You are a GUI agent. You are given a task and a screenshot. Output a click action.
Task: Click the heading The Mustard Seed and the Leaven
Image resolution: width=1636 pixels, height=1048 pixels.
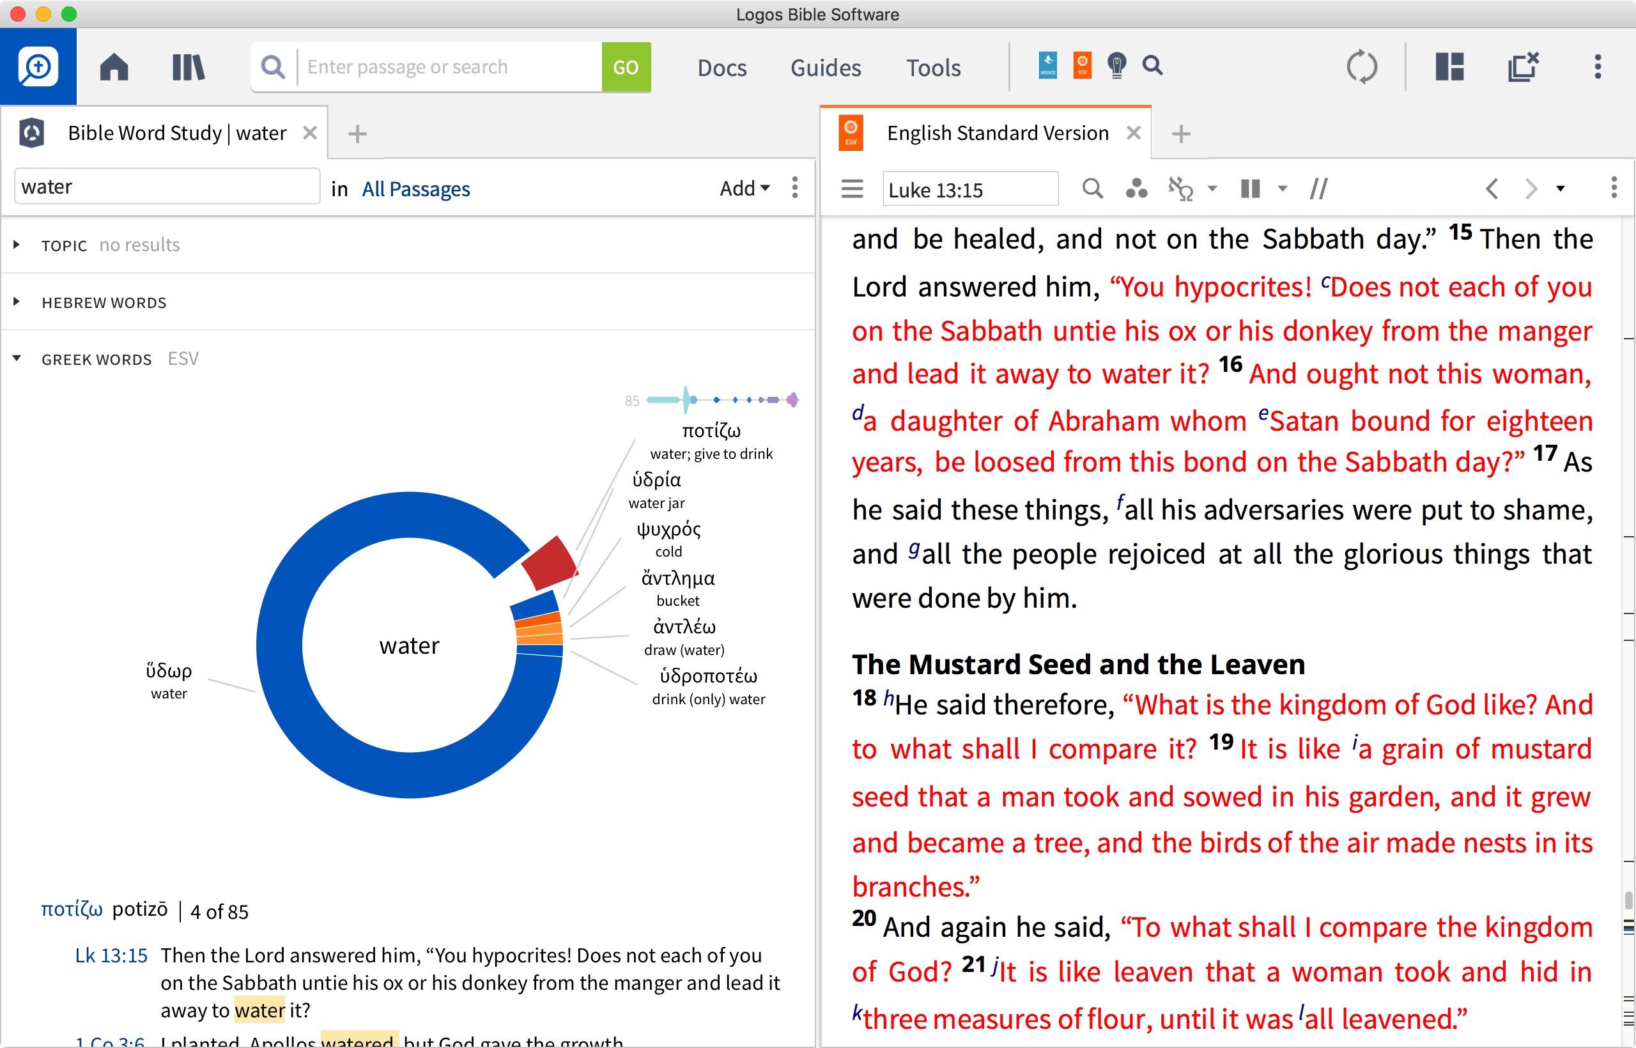(1079, 664)
